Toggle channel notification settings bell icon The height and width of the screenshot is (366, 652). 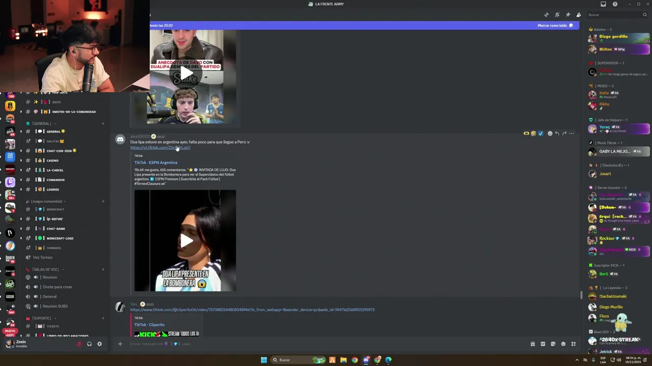[557, 15]
